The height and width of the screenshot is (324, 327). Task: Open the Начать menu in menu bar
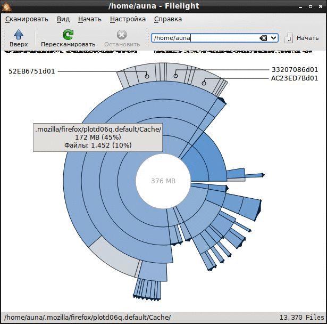(x=90, y=19)
